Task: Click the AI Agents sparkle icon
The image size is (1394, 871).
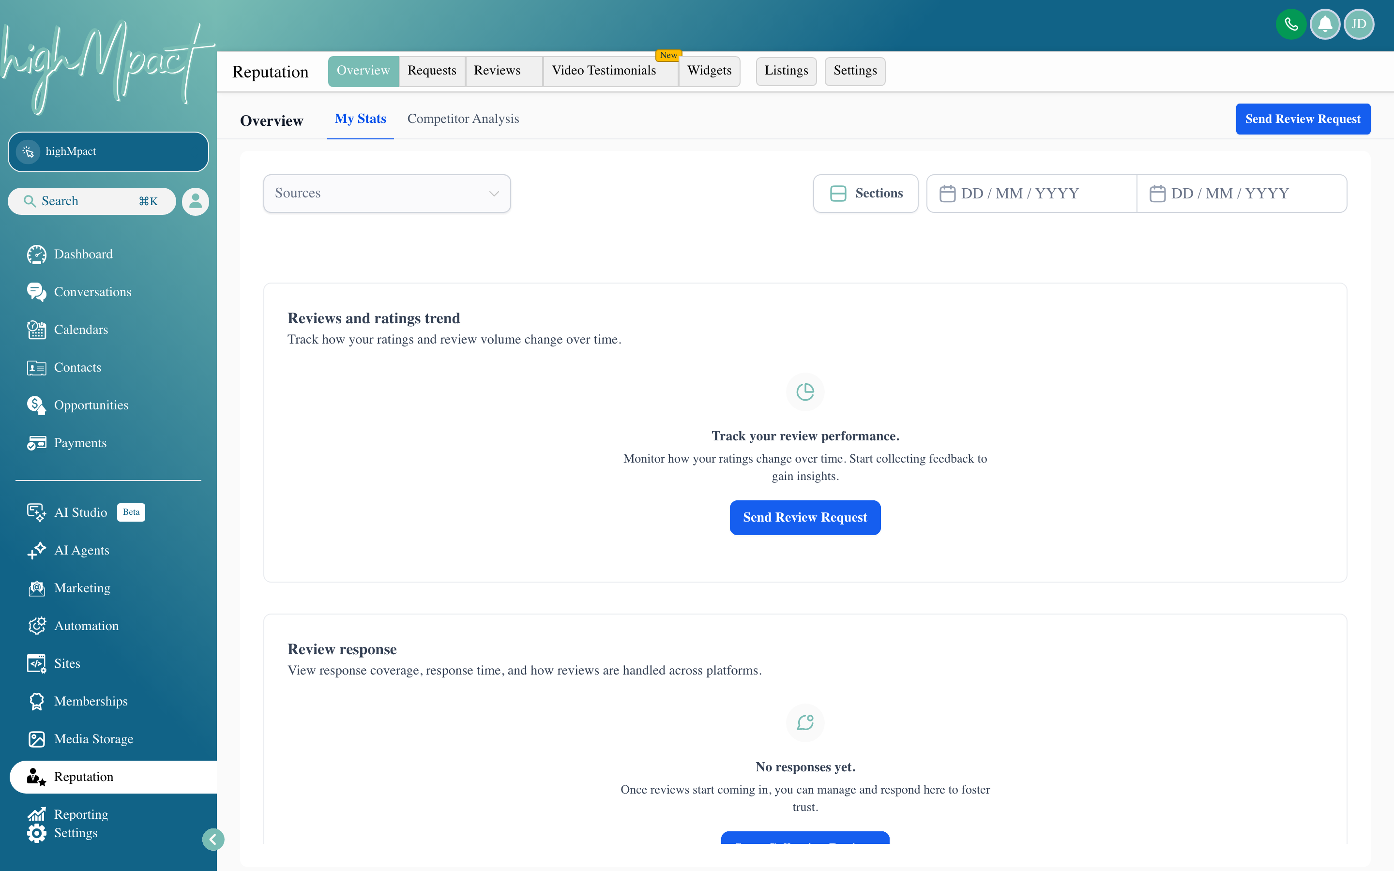Action: pos(36,550)
